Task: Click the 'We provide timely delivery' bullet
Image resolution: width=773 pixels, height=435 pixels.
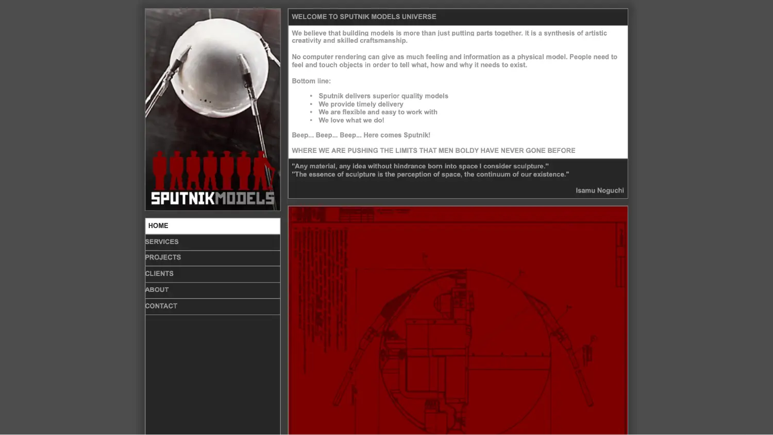Action: tap(361, 105)
